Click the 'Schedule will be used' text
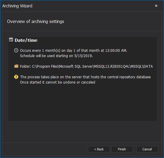 pos(37,56)
